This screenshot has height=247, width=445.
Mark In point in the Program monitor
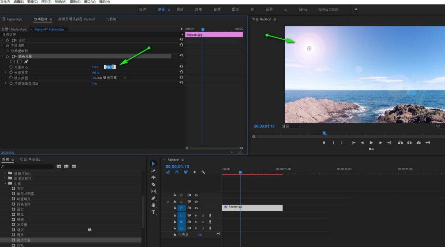pos(333,143)
